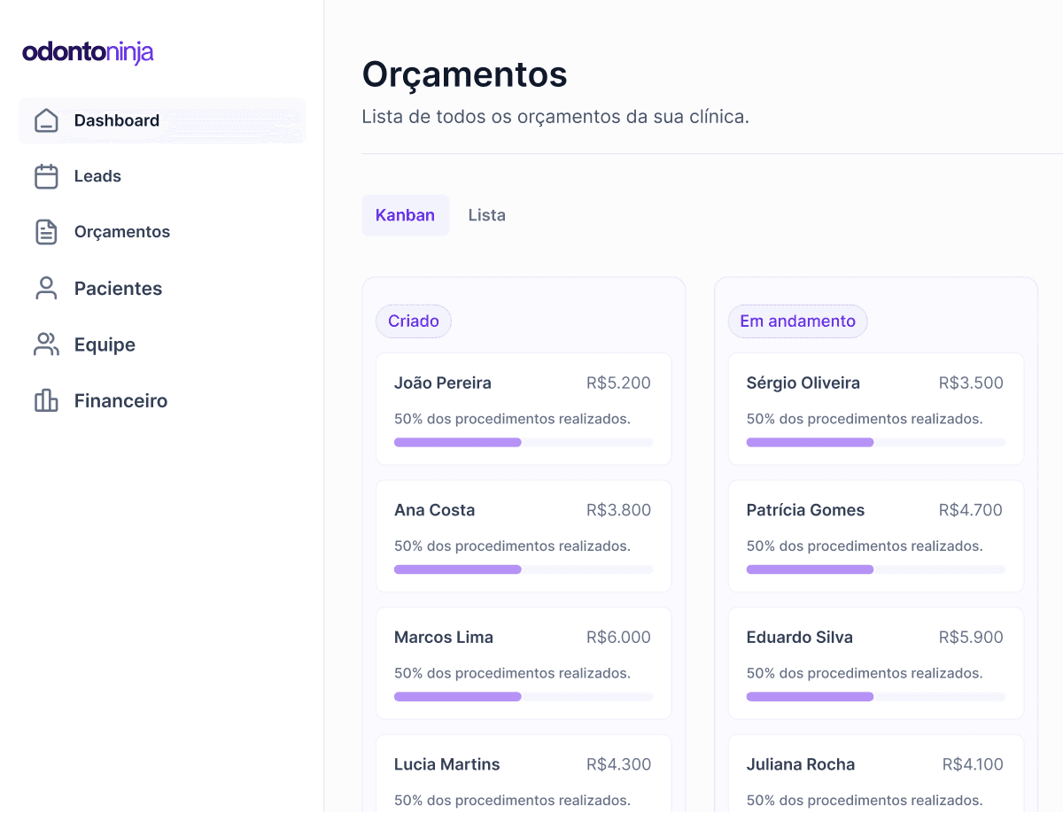
Task: Click the odontoninja logo
Action: click(x=88, y=52)
